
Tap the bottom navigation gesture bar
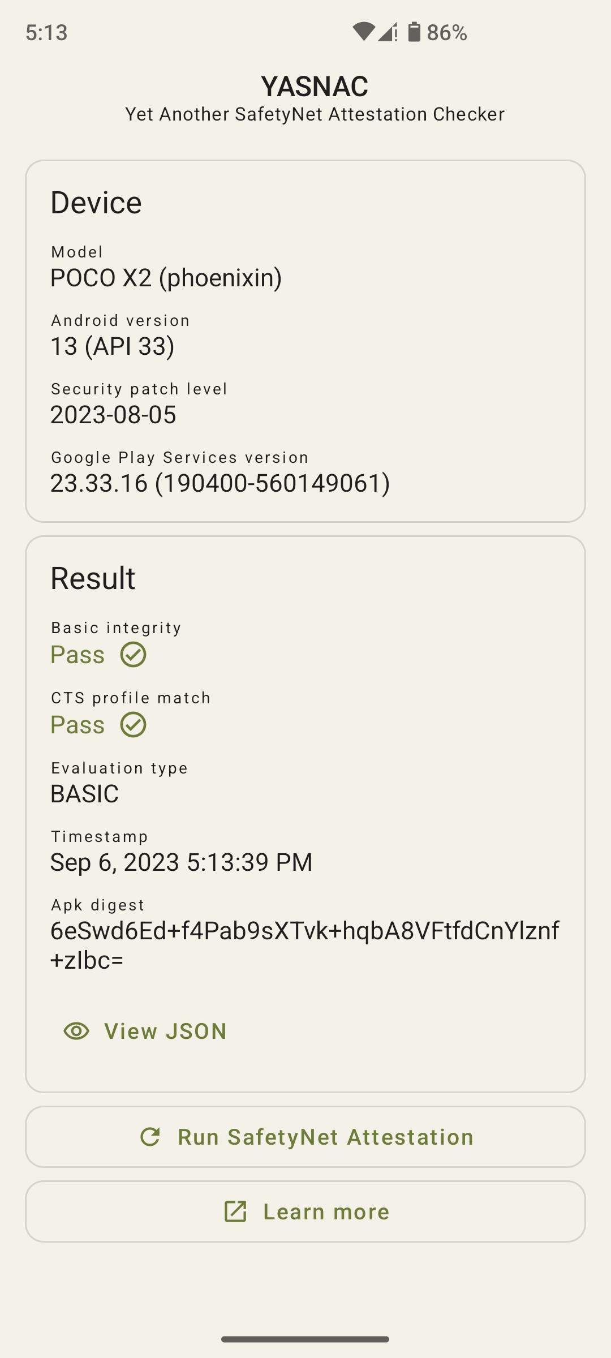click(x=305, y=1339)
